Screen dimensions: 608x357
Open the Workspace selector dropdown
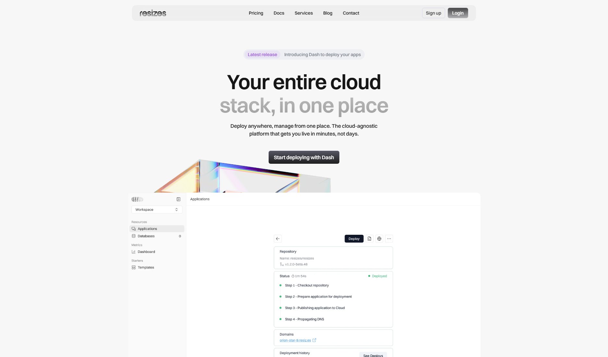pos(157,209)
